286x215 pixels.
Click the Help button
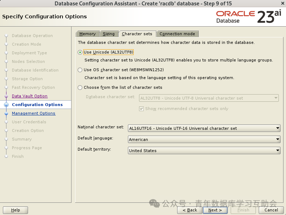click(x=15, y=210)
